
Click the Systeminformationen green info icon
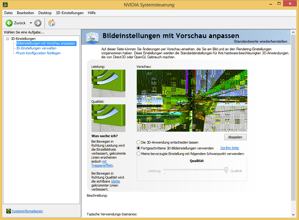pos(9,211)
